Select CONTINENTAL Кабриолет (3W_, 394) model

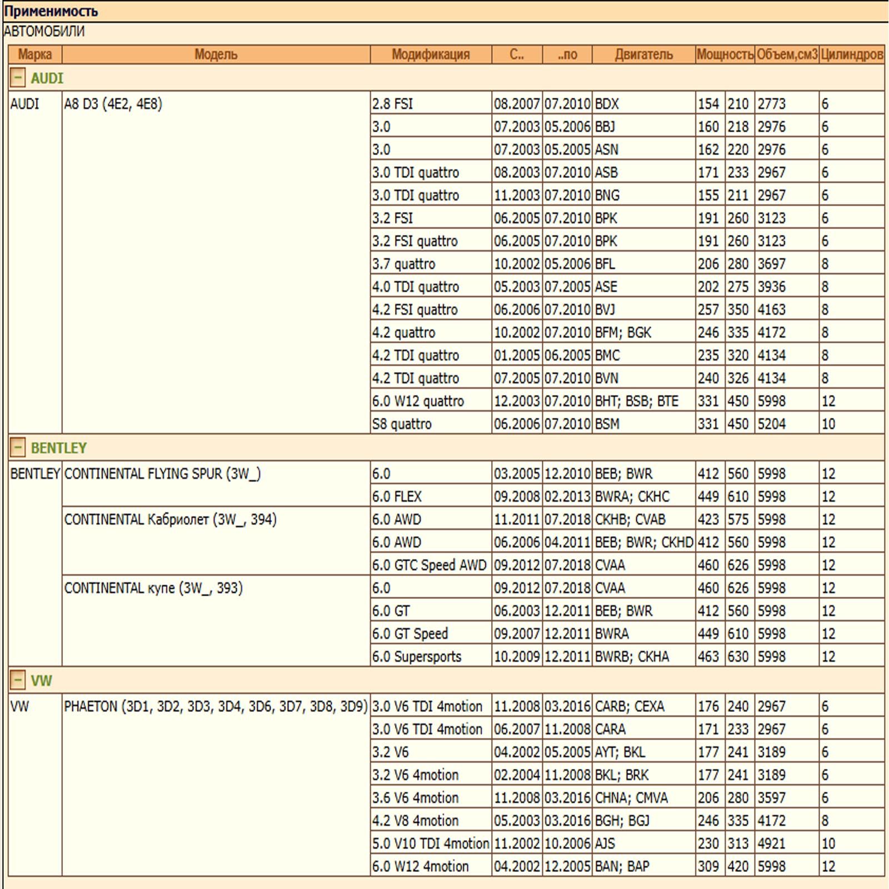tap(170, 520)
